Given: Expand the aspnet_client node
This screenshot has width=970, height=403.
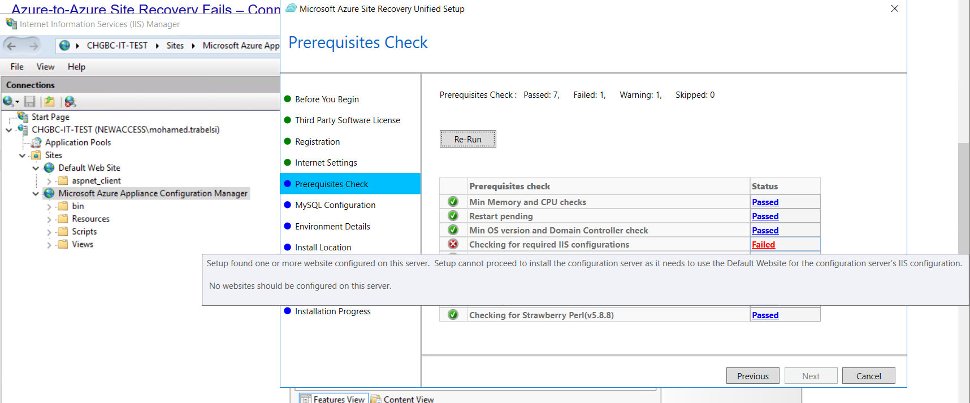Looking at the screenshot, I should pyautogui.click(x=49, y=181).
